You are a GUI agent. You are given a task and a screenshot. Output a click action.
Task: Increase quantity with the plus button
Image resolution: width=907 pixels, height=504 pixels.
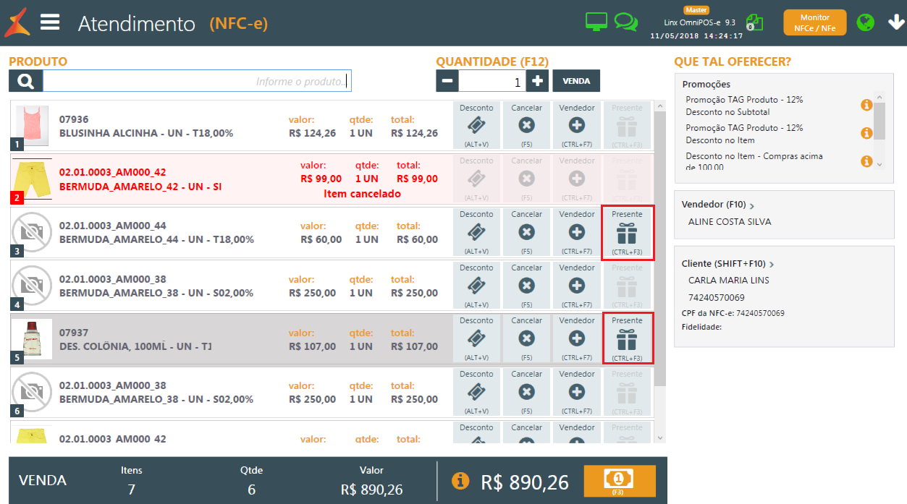tap(537, 81)
